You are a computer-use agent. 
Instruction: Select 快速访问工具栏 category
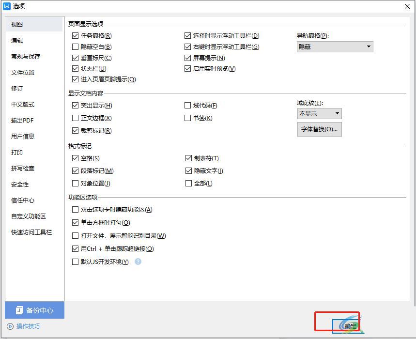34,232
